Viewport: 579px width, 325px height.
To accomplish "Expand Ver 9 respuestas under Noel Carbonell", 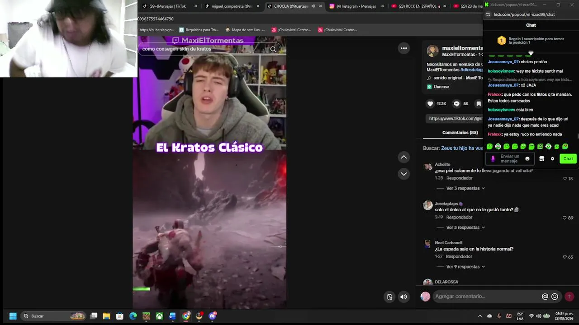I will pos(465,267).
